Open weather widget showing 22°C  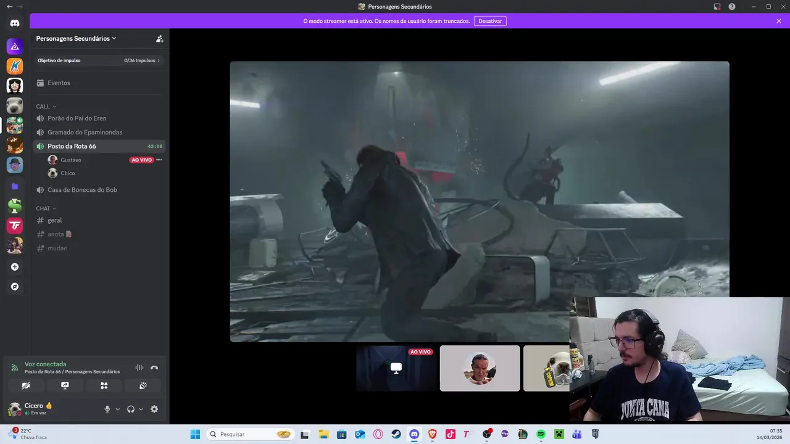[28, 434]
